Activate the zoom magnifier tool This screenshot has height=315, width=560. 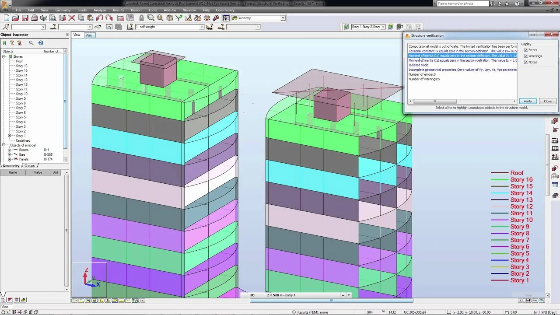pyautogui.click(x=150, y=18)
